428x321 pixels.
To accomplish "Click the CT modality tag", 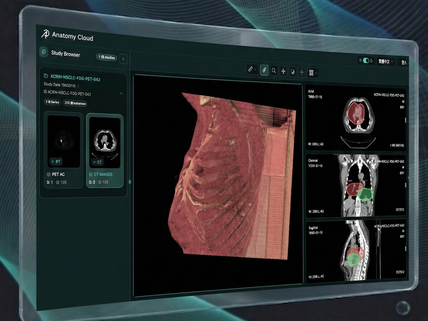I will click(97, 162).
